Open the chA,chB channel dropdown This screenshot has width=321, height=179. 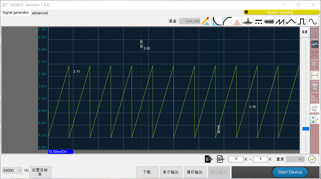point(190,21)
